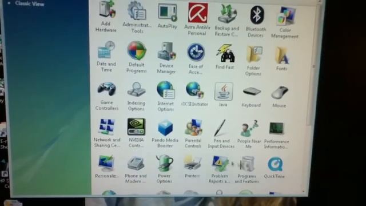The height and width of the screenshot is (206, 366).
Task: Open People Near Me
Action: (x=249, y=128)
